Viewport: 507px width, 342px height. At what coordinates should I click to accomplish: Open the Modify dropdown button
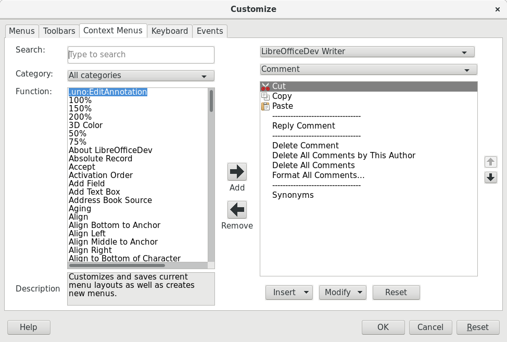pyautogui.click(x=343, y=293)
